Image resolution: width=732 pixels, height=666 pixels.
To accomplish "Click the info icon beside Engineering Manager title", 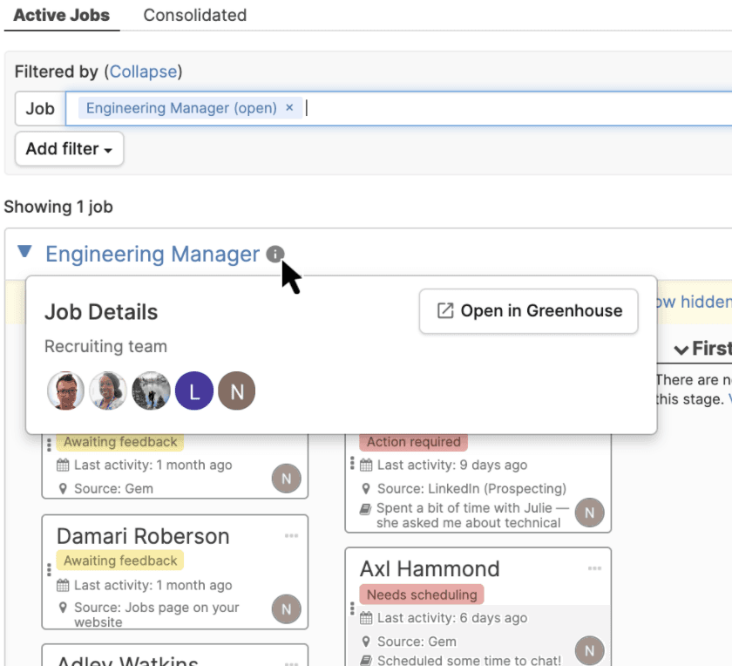I will (275, 254).
